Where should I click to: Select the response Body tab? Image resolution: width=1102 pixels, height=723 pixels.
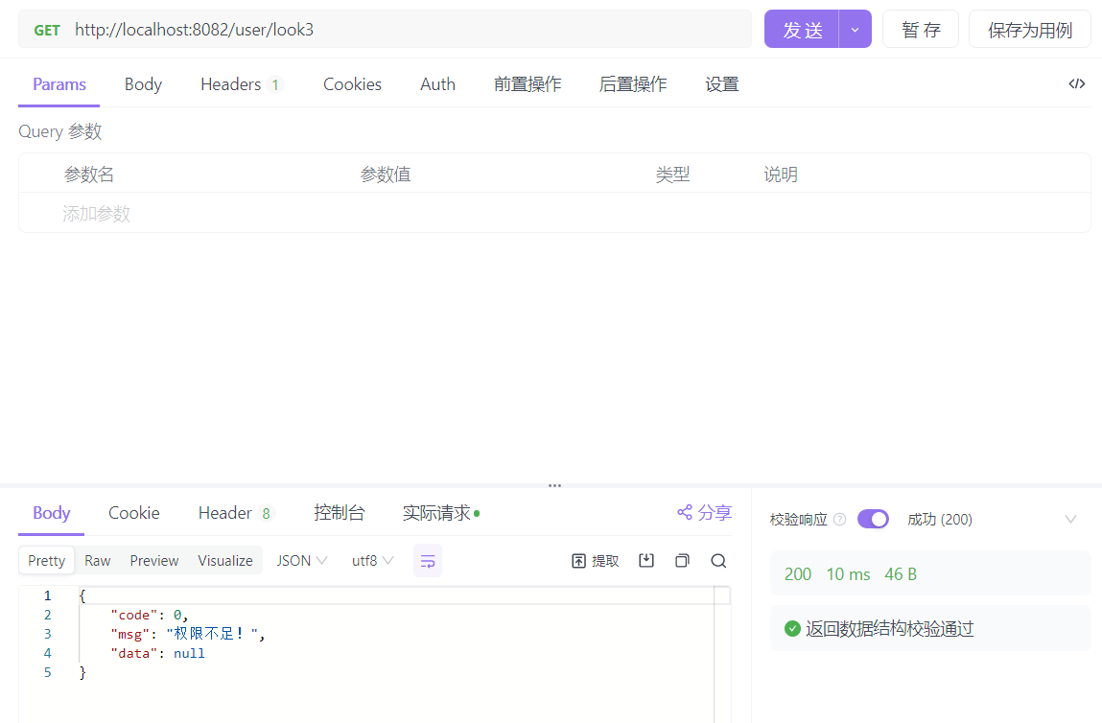51,513
